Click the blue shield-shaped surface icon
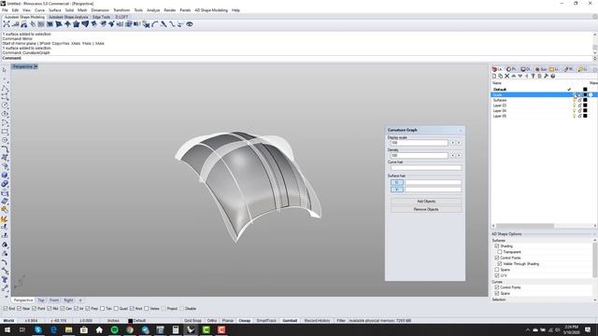Viewport: 598px width, 336px height. (85, 24)
